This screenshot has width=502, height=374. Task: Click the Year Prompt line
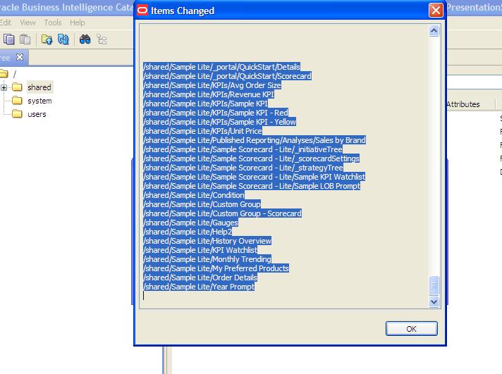click(x=199, y=287)
